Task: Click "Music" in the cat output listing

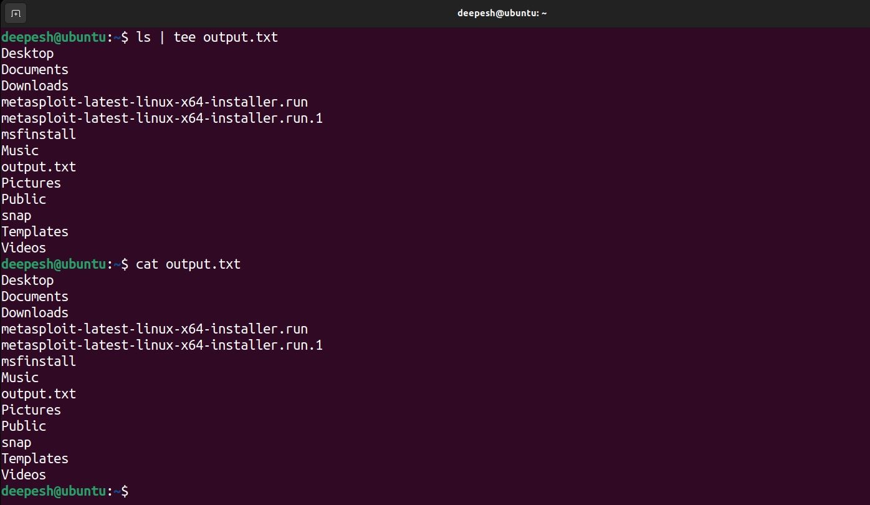Action: (x=20, y=378)
